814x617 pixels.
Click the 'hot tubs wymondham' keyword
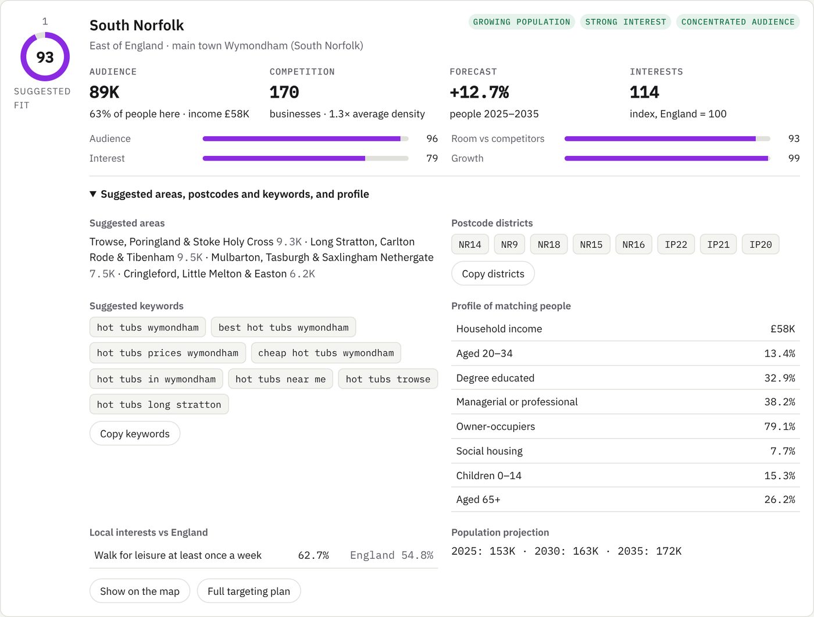click(148, 327)
